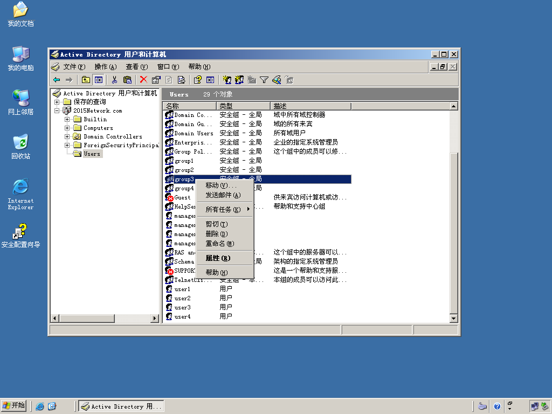This screenshot has height=414, width=552.
Task: Select the Domain Users group row
Action: (x=258, y=133)
